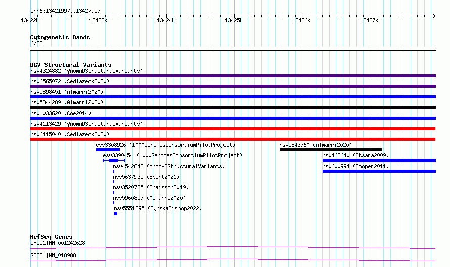This screenshot has width=450, height=267.
Task: Click the nsv5843760 Almarri2020 label
Action: [316, 145]
